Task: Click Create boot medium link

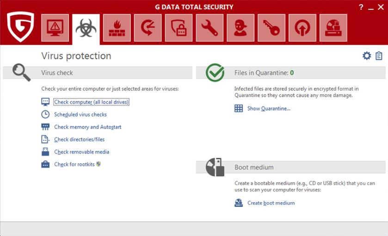Action: tap(271, 203)
